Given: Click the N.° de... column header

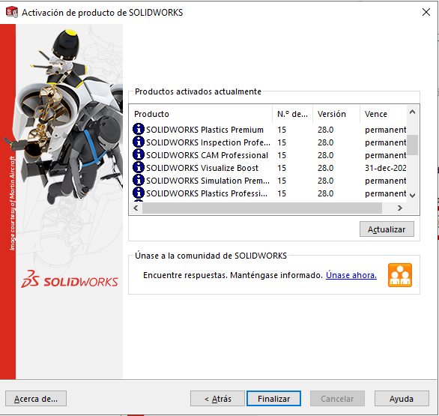Looking at the screenshot, I should 293,114.
